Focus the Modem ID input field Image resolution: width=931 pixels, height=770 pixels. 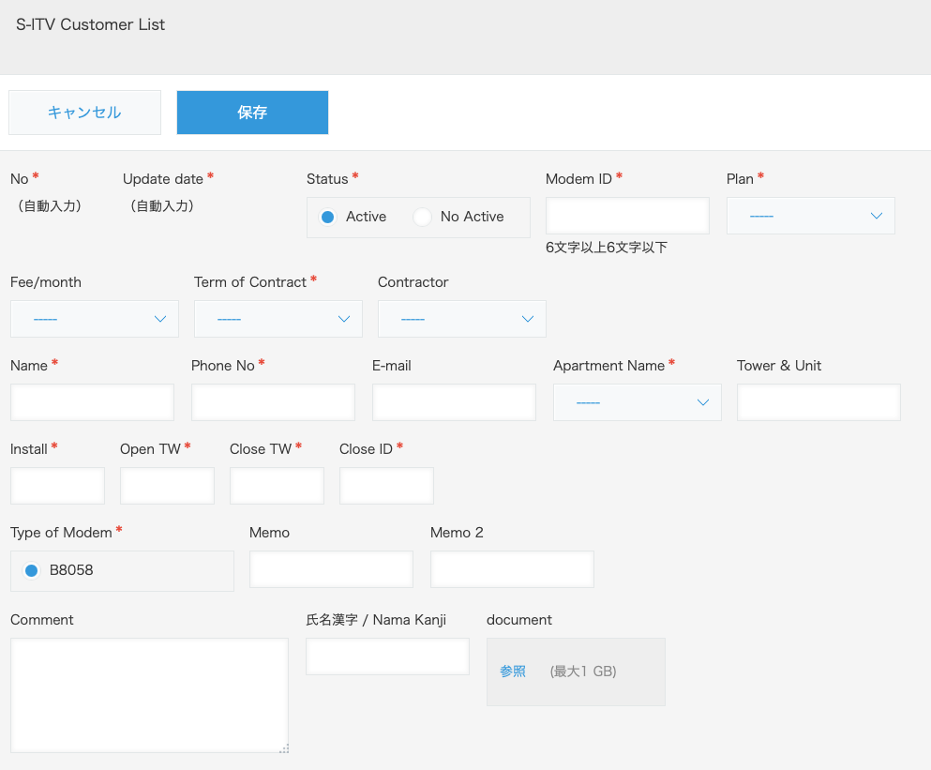click(x=627, y=216)
